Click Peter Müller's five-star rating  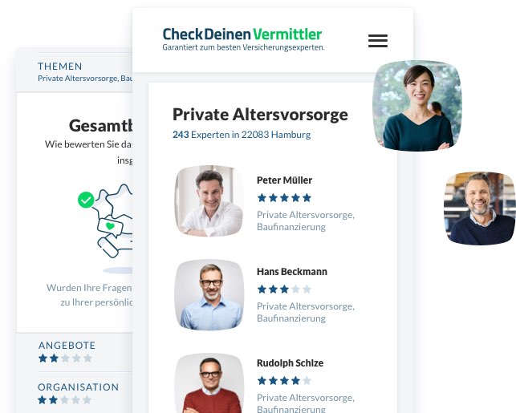click(x=284, y=198)
